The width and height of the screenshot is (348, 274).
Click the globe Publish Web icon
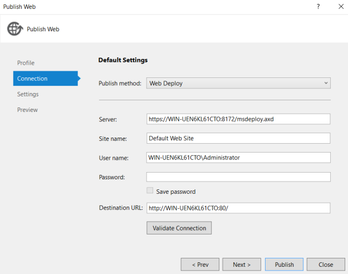click(x=15, y=29)
